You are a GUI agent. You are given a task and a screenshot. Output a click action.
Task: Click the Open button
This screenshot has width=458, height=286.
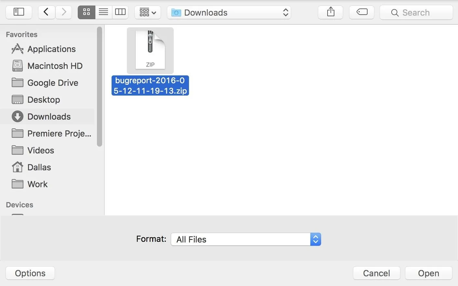tap(429, 273)
